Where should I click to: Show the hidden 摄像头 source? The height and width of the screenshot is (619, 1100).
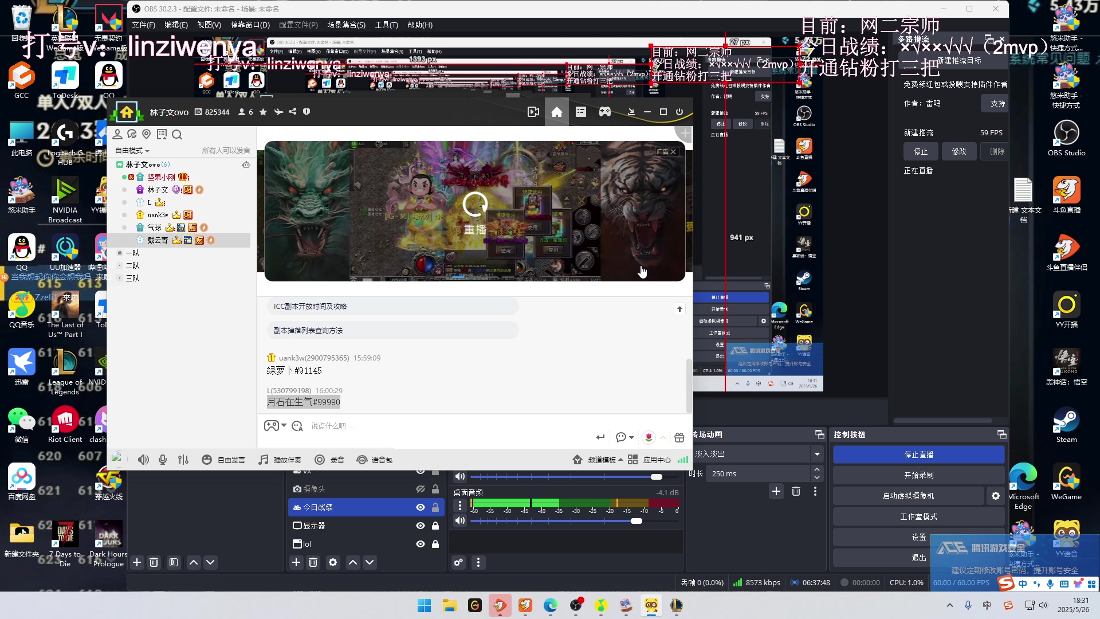point(421,489)
